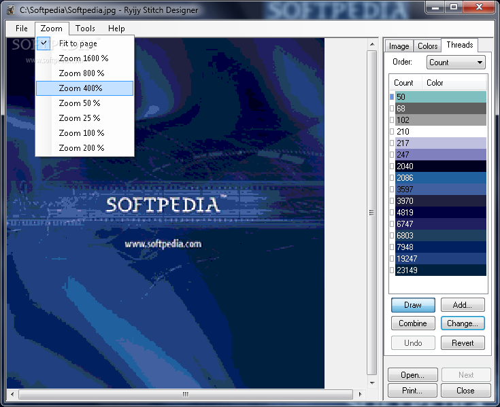Toggle checkbox for thread count 247

[392, 155]
